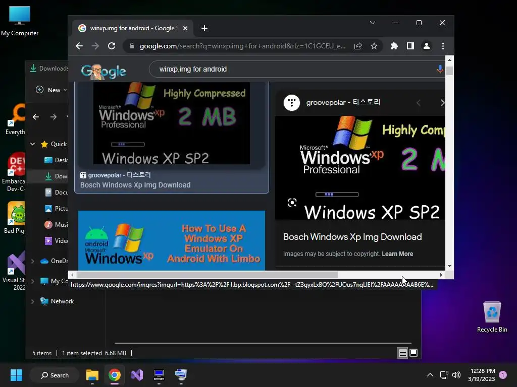Open Bosch Windows Xp Img Download preview title

click(x=352, y=237)
